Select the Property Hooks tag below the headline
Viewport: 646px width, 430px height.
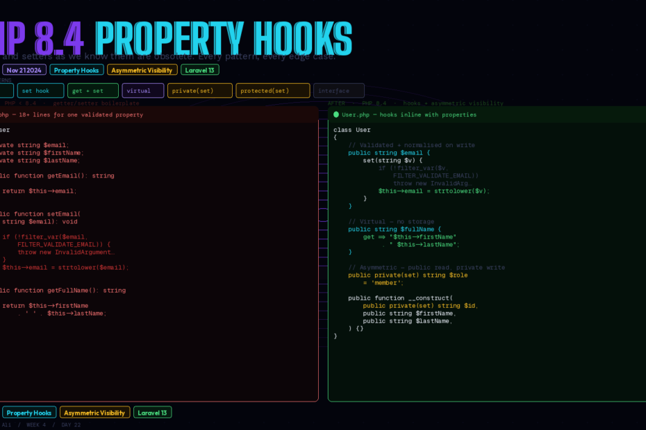click(x=76, y=70)
